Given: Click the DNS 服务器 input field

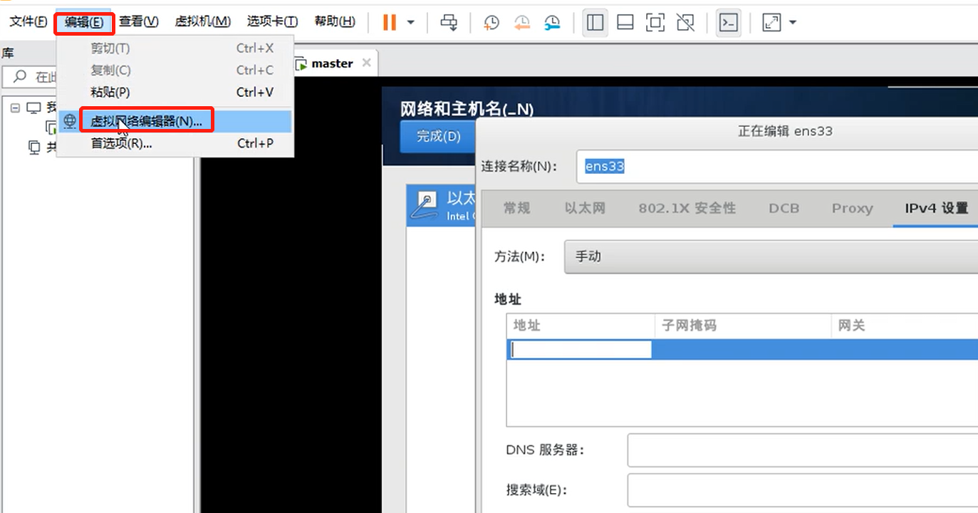Looking at the screenshot, I should pos(803,450).
